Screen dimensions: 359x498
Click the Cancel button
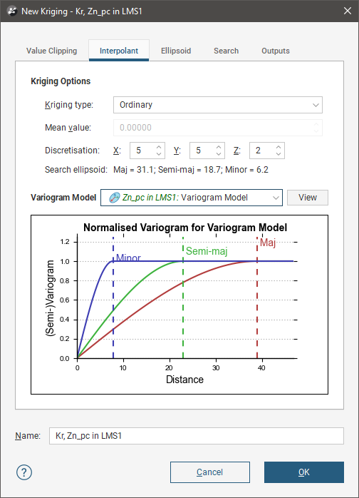coord(210,472)
